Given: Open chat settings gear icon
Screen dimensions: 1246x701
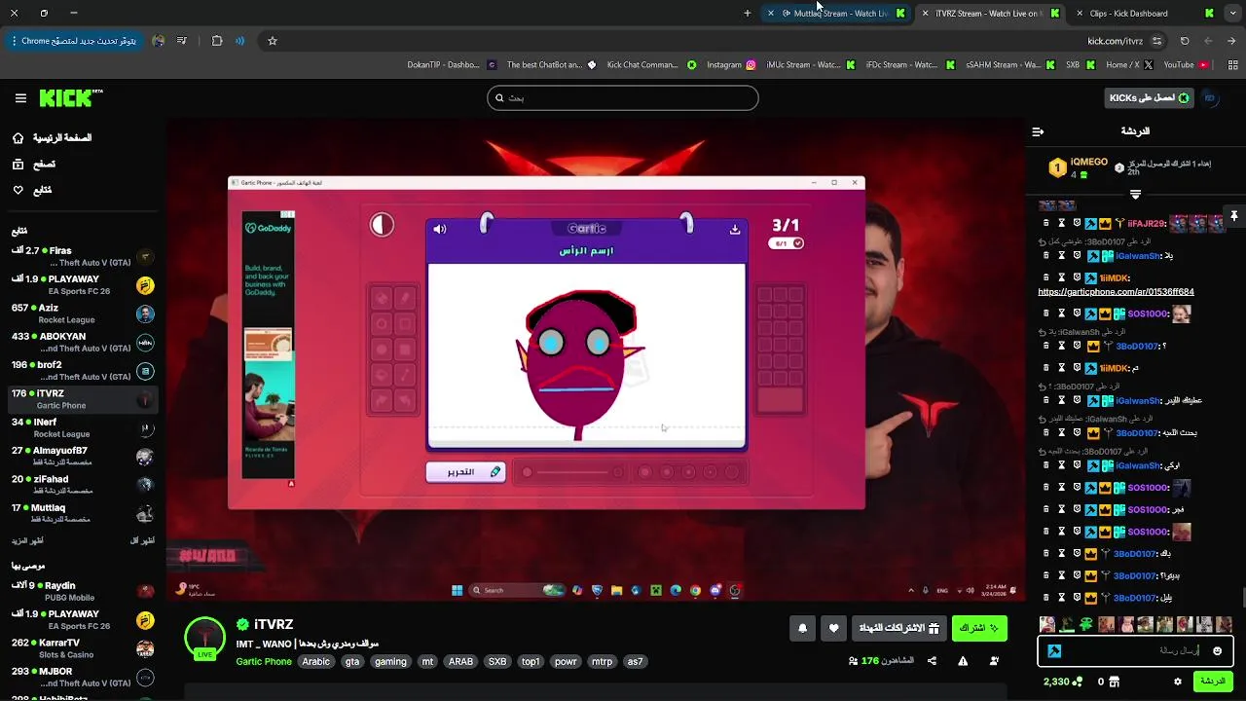Looking at the screenshot, I should click(x=1178, y=682).
